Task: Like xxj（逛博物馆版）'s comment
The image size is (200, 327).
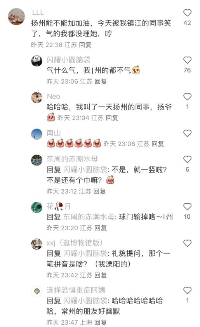Action: [187, 243]
